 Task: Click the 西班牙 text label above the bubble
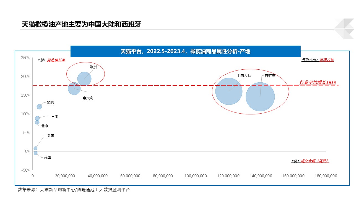coord(270,76)
